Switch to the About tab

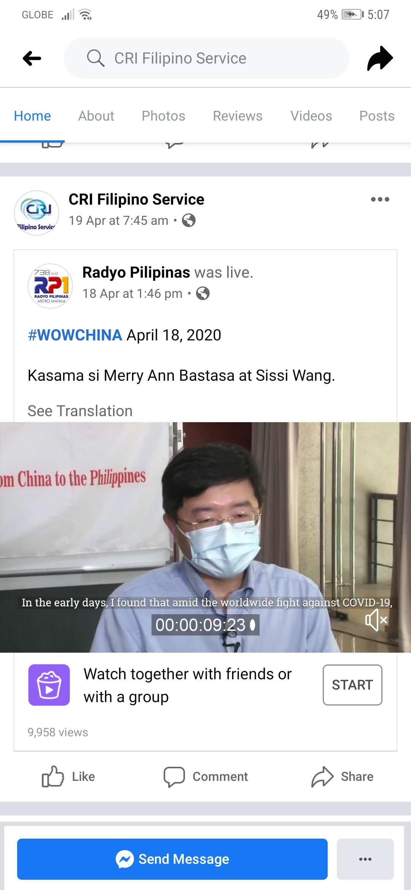point(96,116)
